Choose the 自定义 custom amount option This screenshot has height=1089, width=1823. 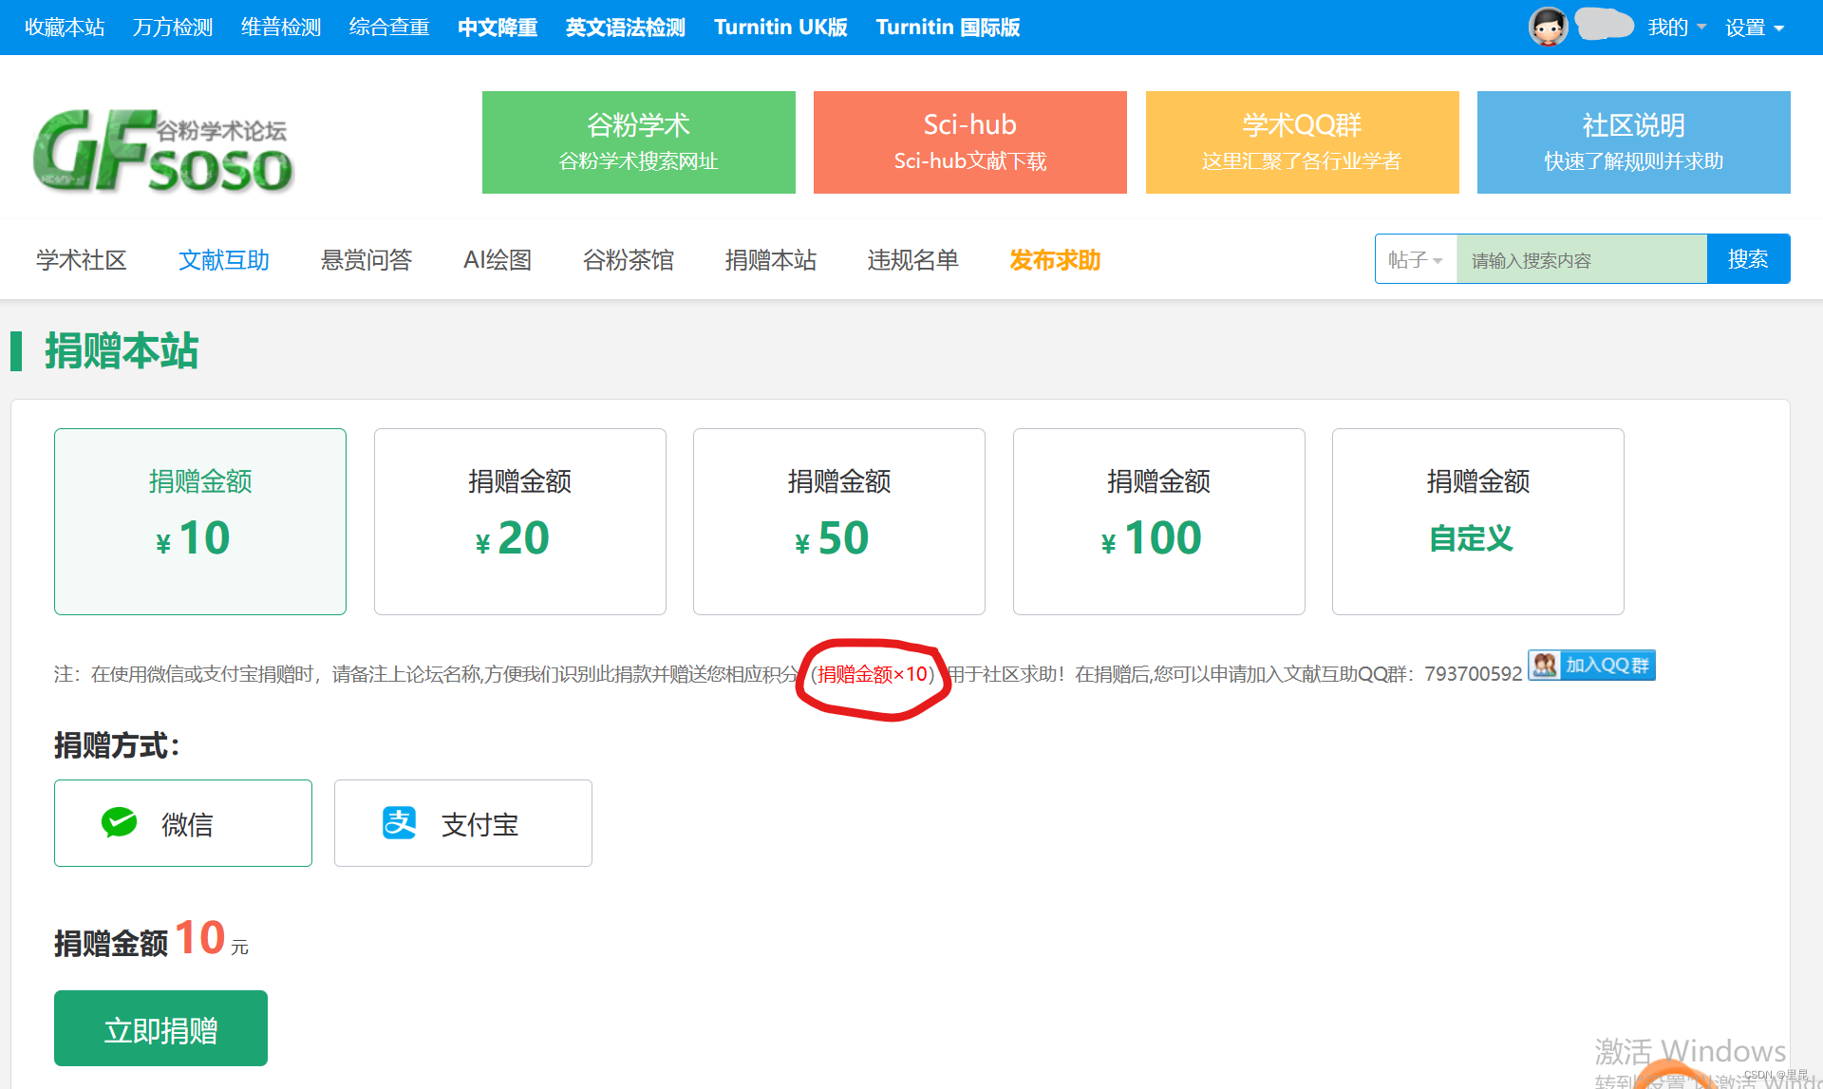pyautogui.click(x=1477, y=521)
